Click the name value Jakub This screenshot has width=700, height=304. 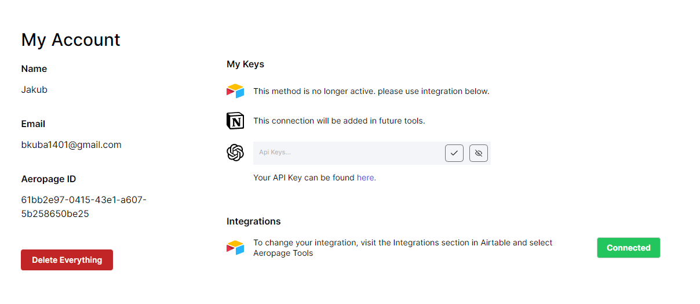click(34, 90)
